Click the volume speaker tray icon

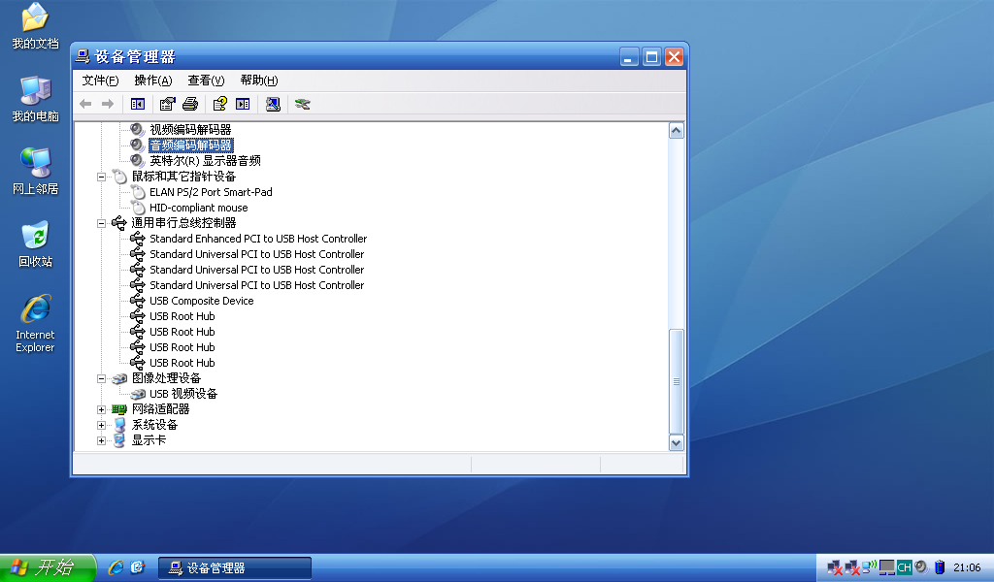pyautogui.click(x=920, y=567)
